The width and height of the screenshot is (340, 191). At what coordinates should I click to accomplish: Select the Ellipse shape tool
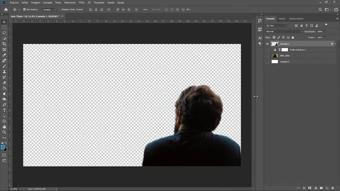(x=4, y=121)
